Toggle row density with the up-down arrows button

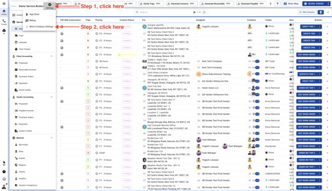click(321, 12)
